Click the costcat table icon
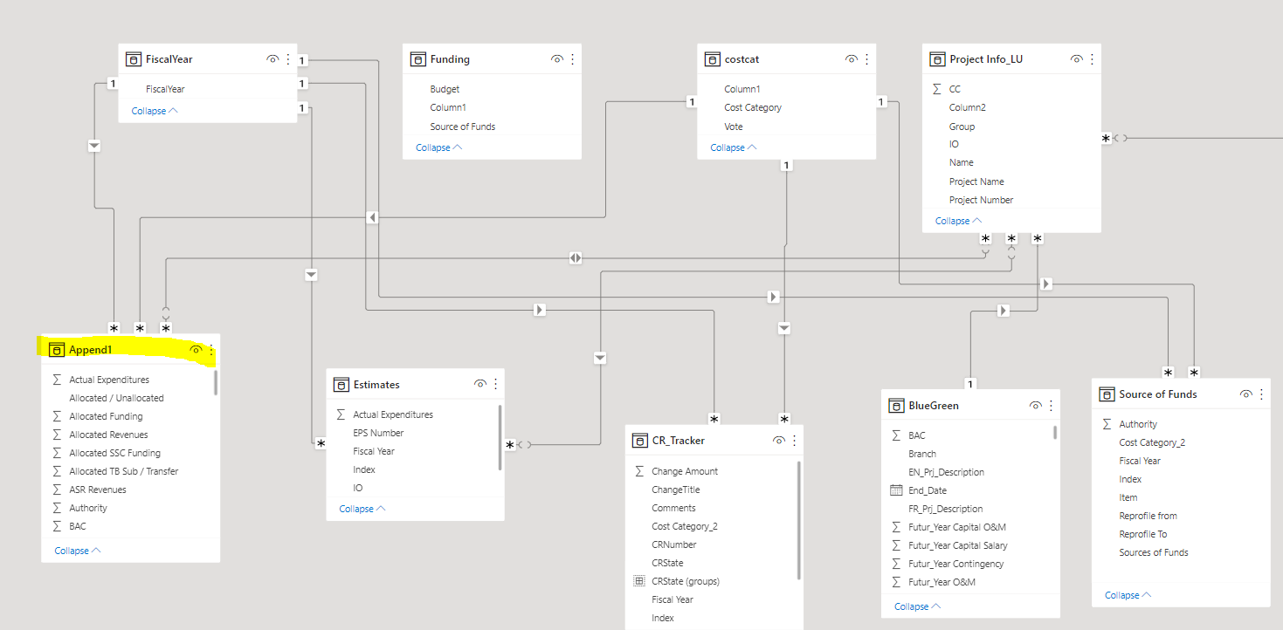 [713, 59]
